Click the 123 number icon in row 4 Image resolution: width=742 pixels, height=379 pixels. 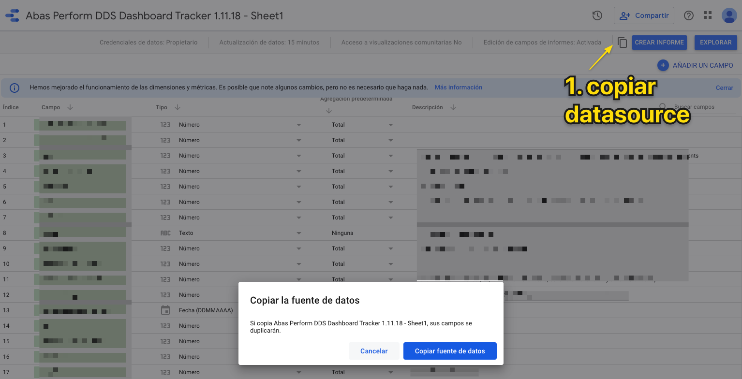(165, 171)
